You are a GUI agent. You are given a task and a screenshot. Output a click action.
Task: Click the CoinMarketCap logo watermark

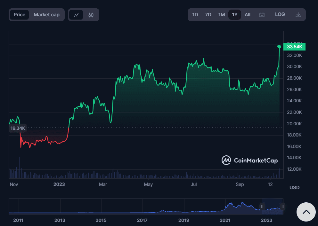249,160
